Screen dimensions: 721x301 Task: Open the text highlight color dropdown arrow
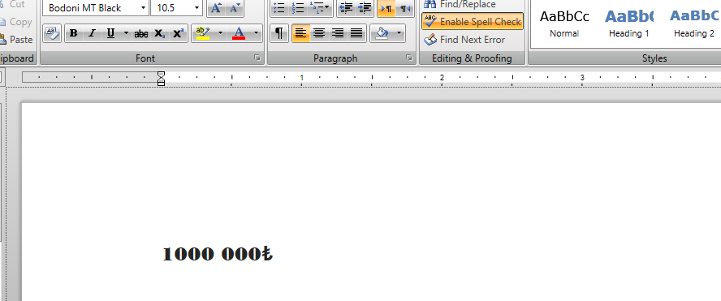[x=220, y=33]
